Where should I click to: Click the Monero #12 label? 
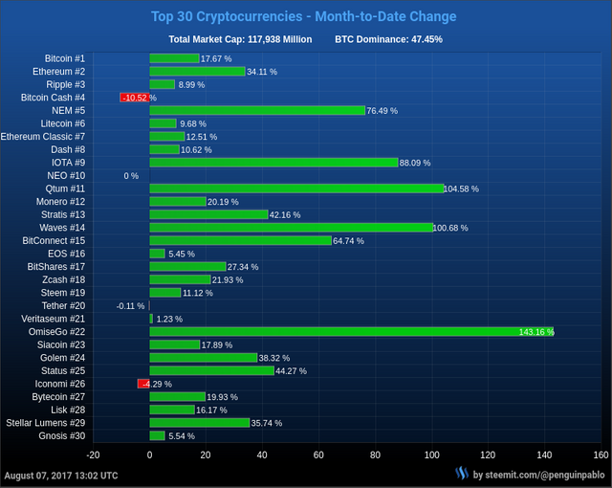point(60,202)
